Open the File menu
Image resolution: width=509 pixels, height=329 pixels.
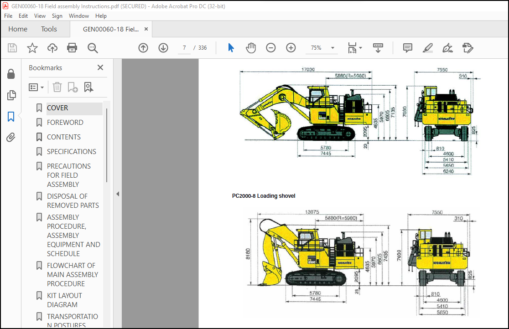(8, 16)
